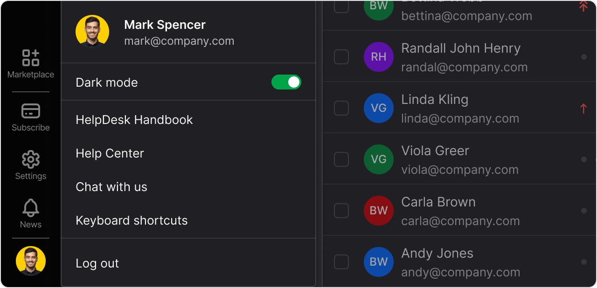597x288 pixels.
Task: Click the Subscribe card icon
Action: click(30, 111)
